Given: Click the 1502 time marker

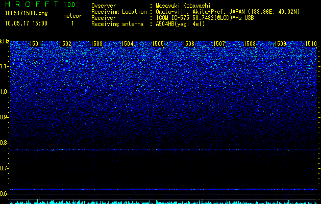Looking at the screenshot, I should click(x=65, y=43).
